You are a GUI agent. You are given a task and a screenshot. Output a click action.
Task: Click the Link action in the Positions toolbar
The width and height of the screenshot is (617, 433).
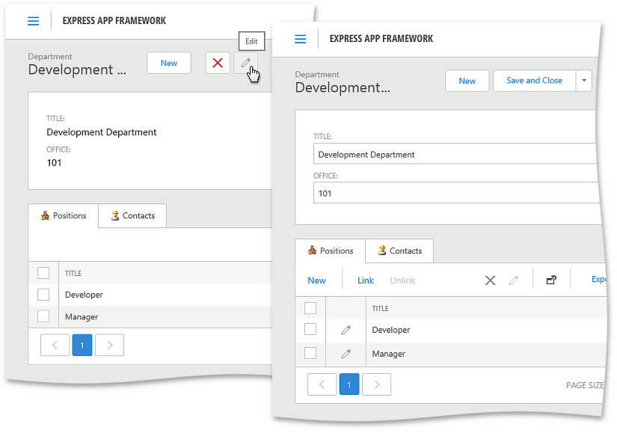366,280
